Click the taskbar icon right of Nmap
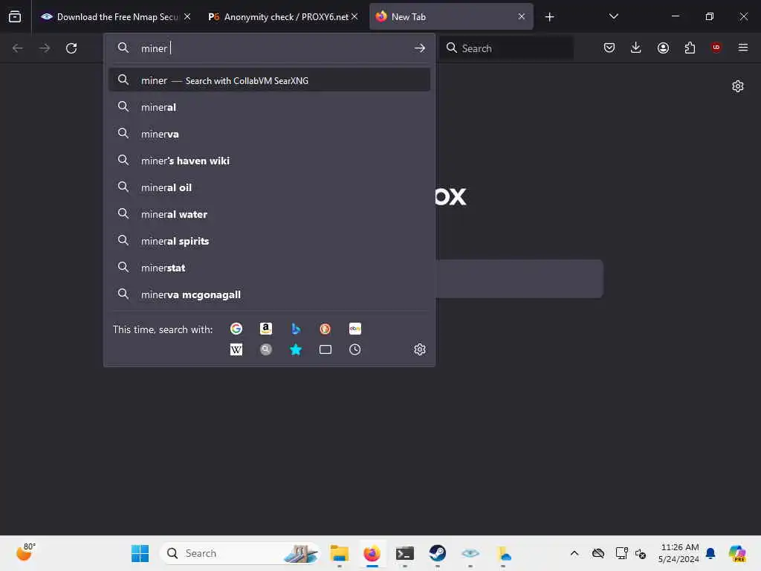761x571 pixels. [503, 553]
